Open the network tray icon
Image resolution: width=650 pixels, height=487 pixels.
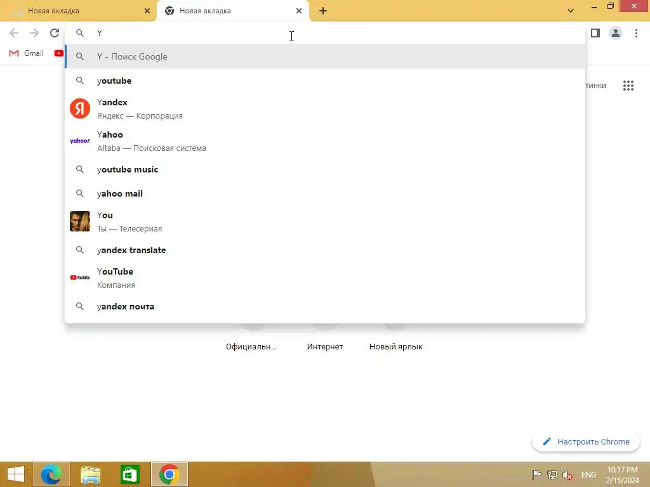pyautogui.click(x=552, y=474)
